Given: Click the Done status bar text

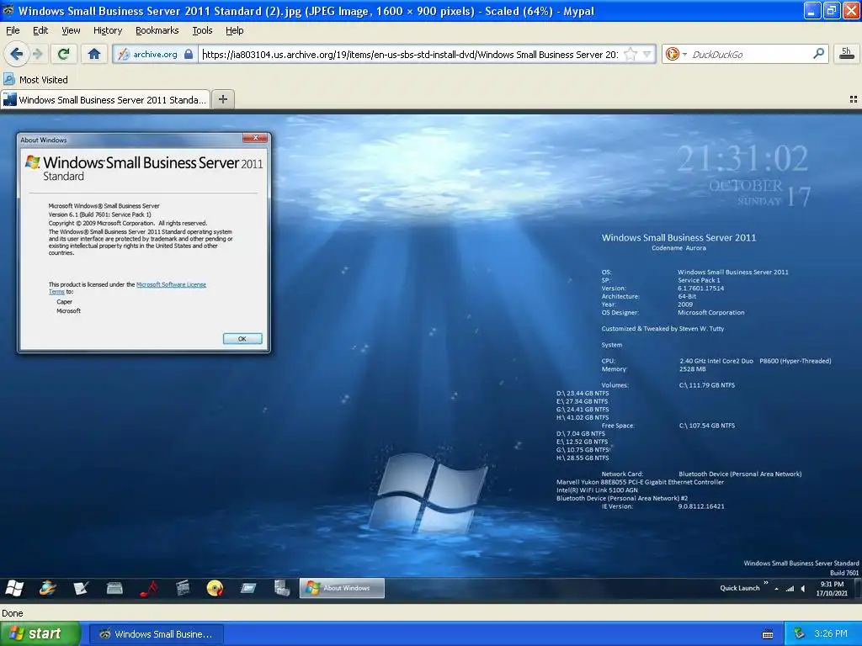Looking at the screenshot, I should (x=12, y=613).
